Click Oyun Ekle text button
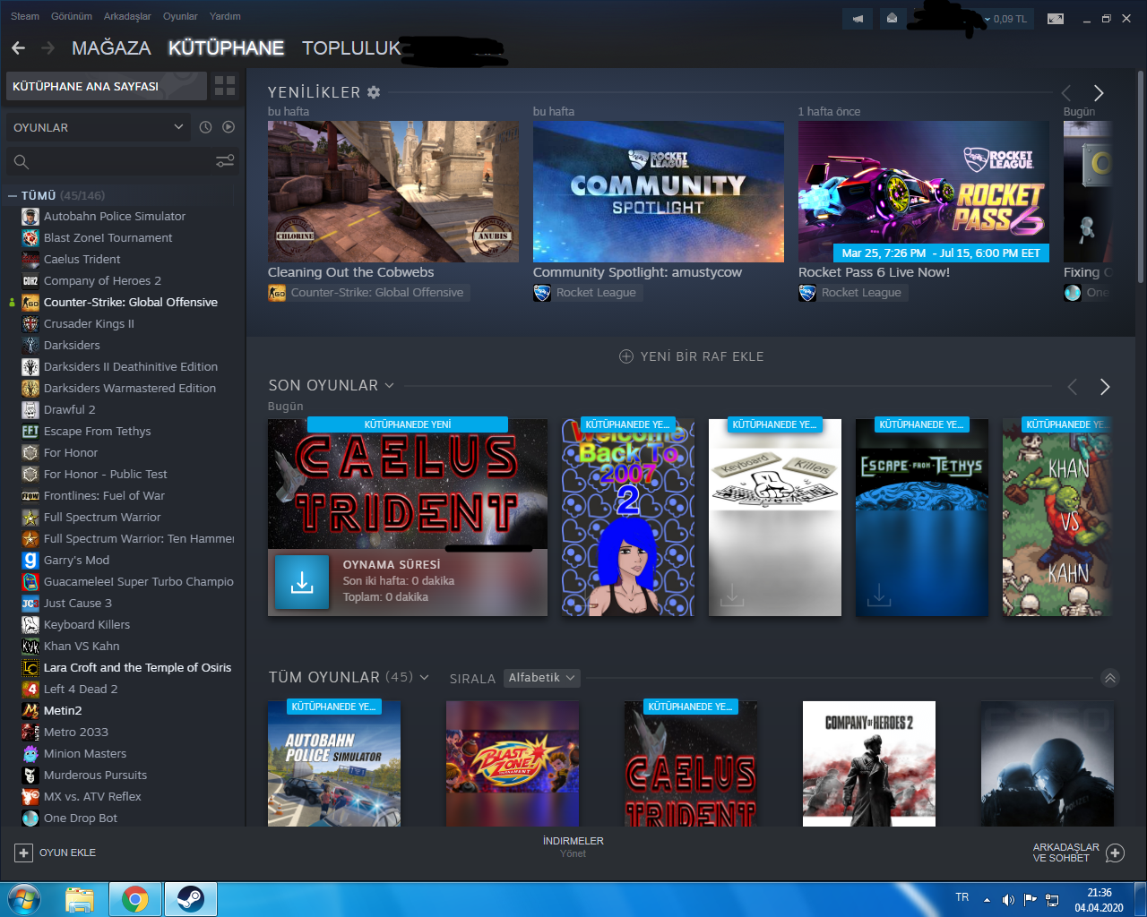This screenshot has height=917, width=1147. pos(67,853)
